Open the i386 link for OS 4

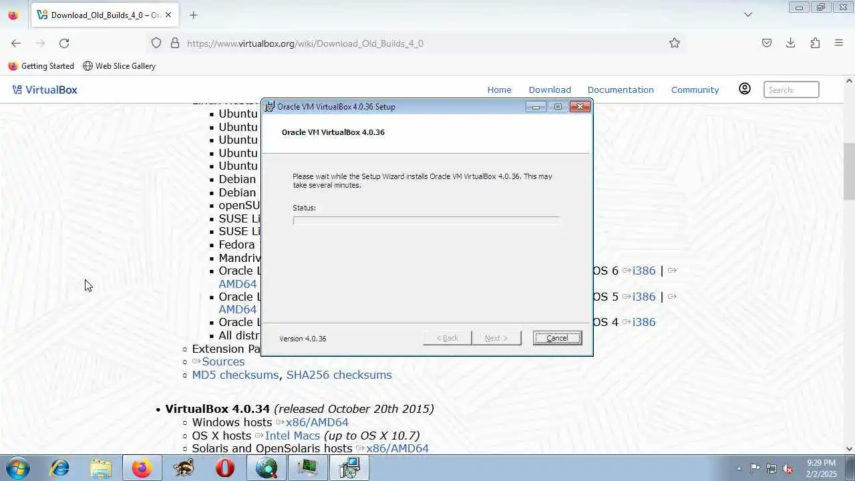[643, 322]
